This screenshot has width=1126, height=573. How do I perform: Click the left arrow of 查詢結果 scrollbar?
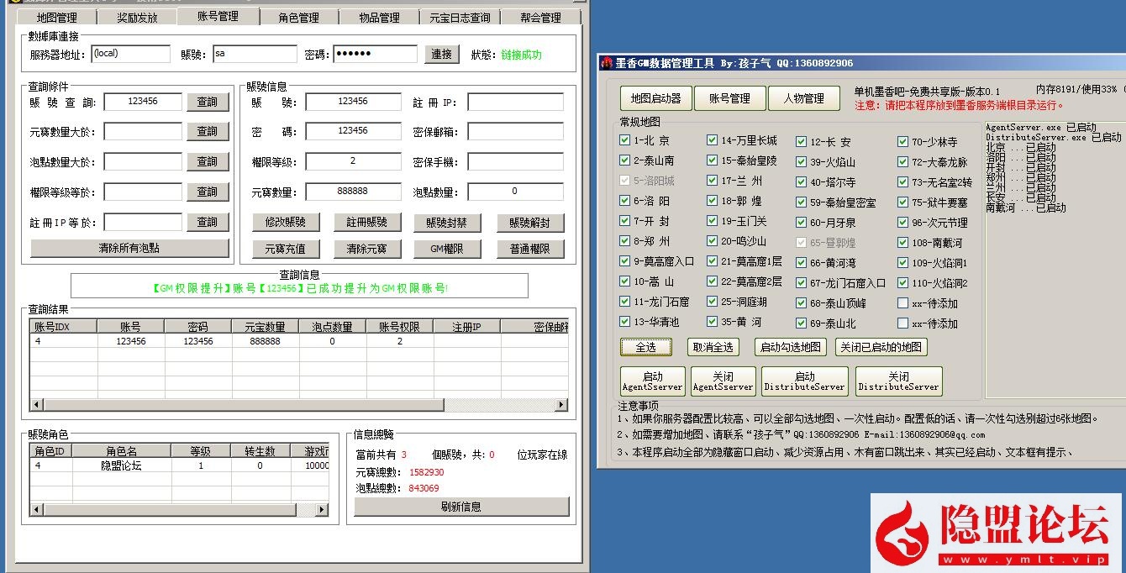point(36,405)
